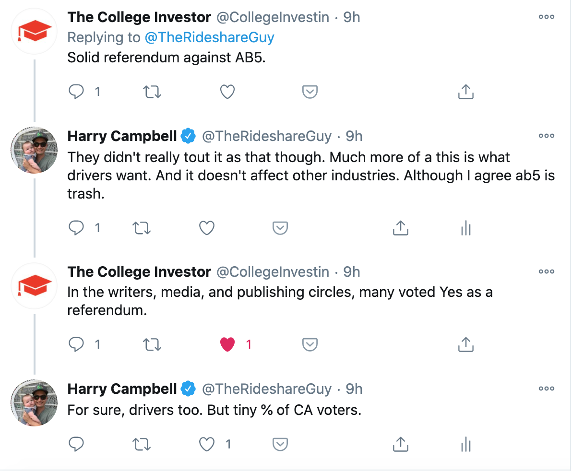
Task: Save first tweet to Pocket
Action: click(x=310, y=92)
